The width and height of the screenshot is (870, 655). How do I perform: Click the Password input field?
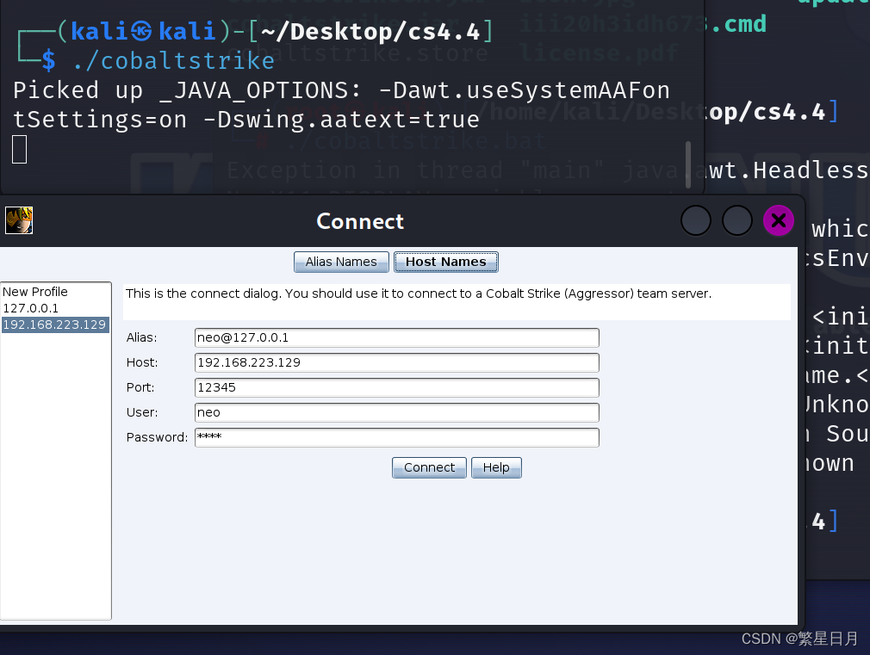(397, 437)
